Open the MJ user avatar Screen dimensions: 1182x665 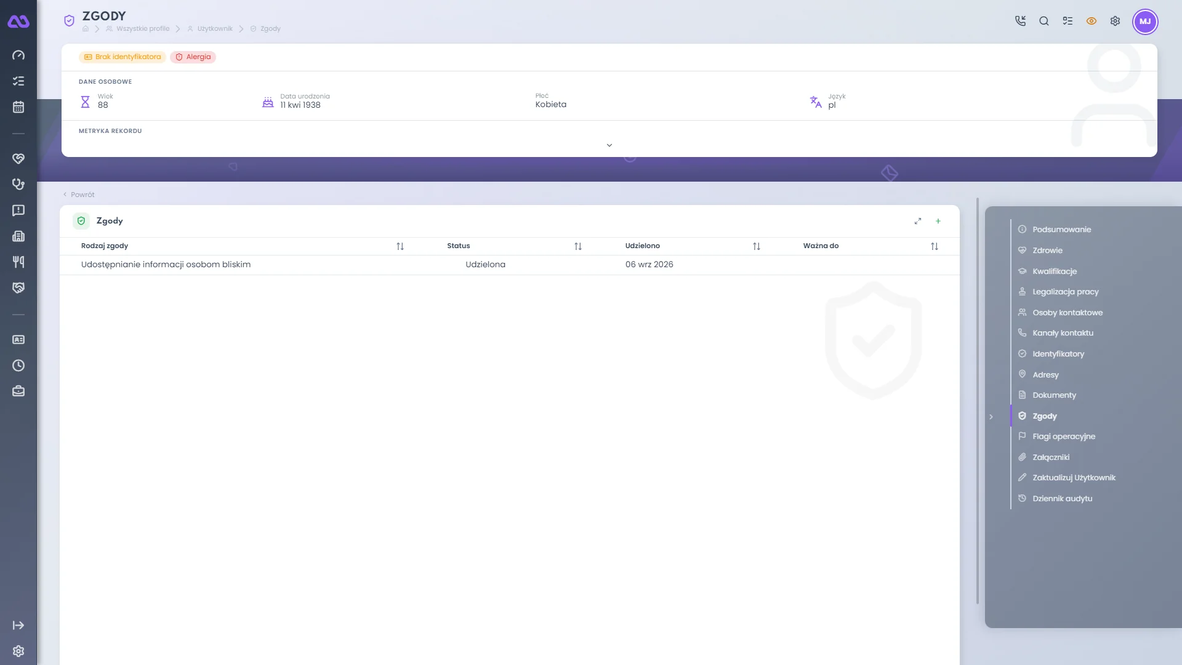1145,22
